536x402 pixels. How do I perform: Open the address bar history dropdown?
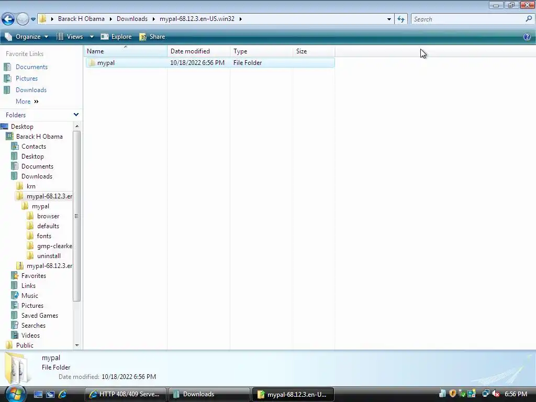[389, 19]
